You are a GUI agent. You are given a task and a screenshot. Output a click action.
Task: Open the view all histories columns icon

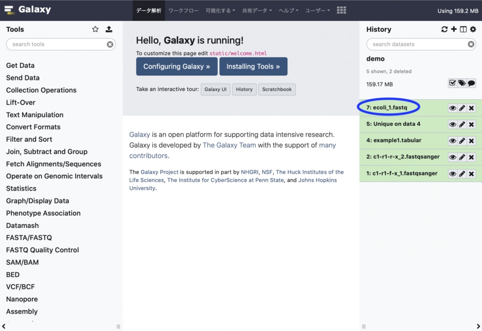[x=463, y=29]
